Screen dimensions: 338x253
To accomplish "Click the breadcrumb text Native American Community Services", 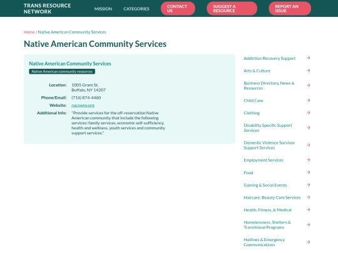I will (x=72, y=32).
